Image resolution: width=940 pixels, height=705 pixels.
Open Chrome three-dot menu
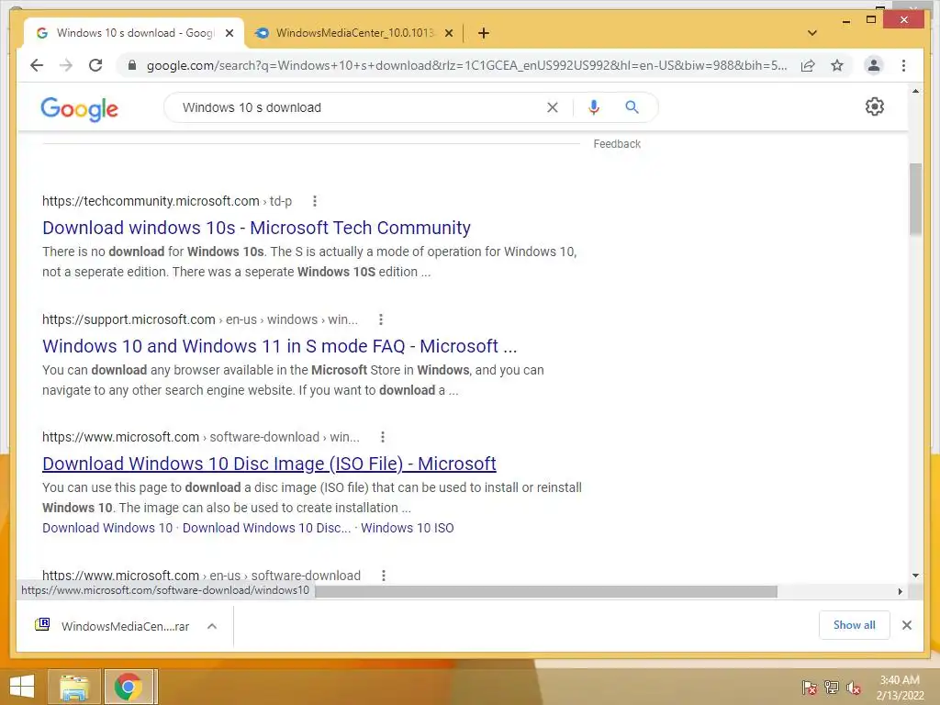click(903, 65)
